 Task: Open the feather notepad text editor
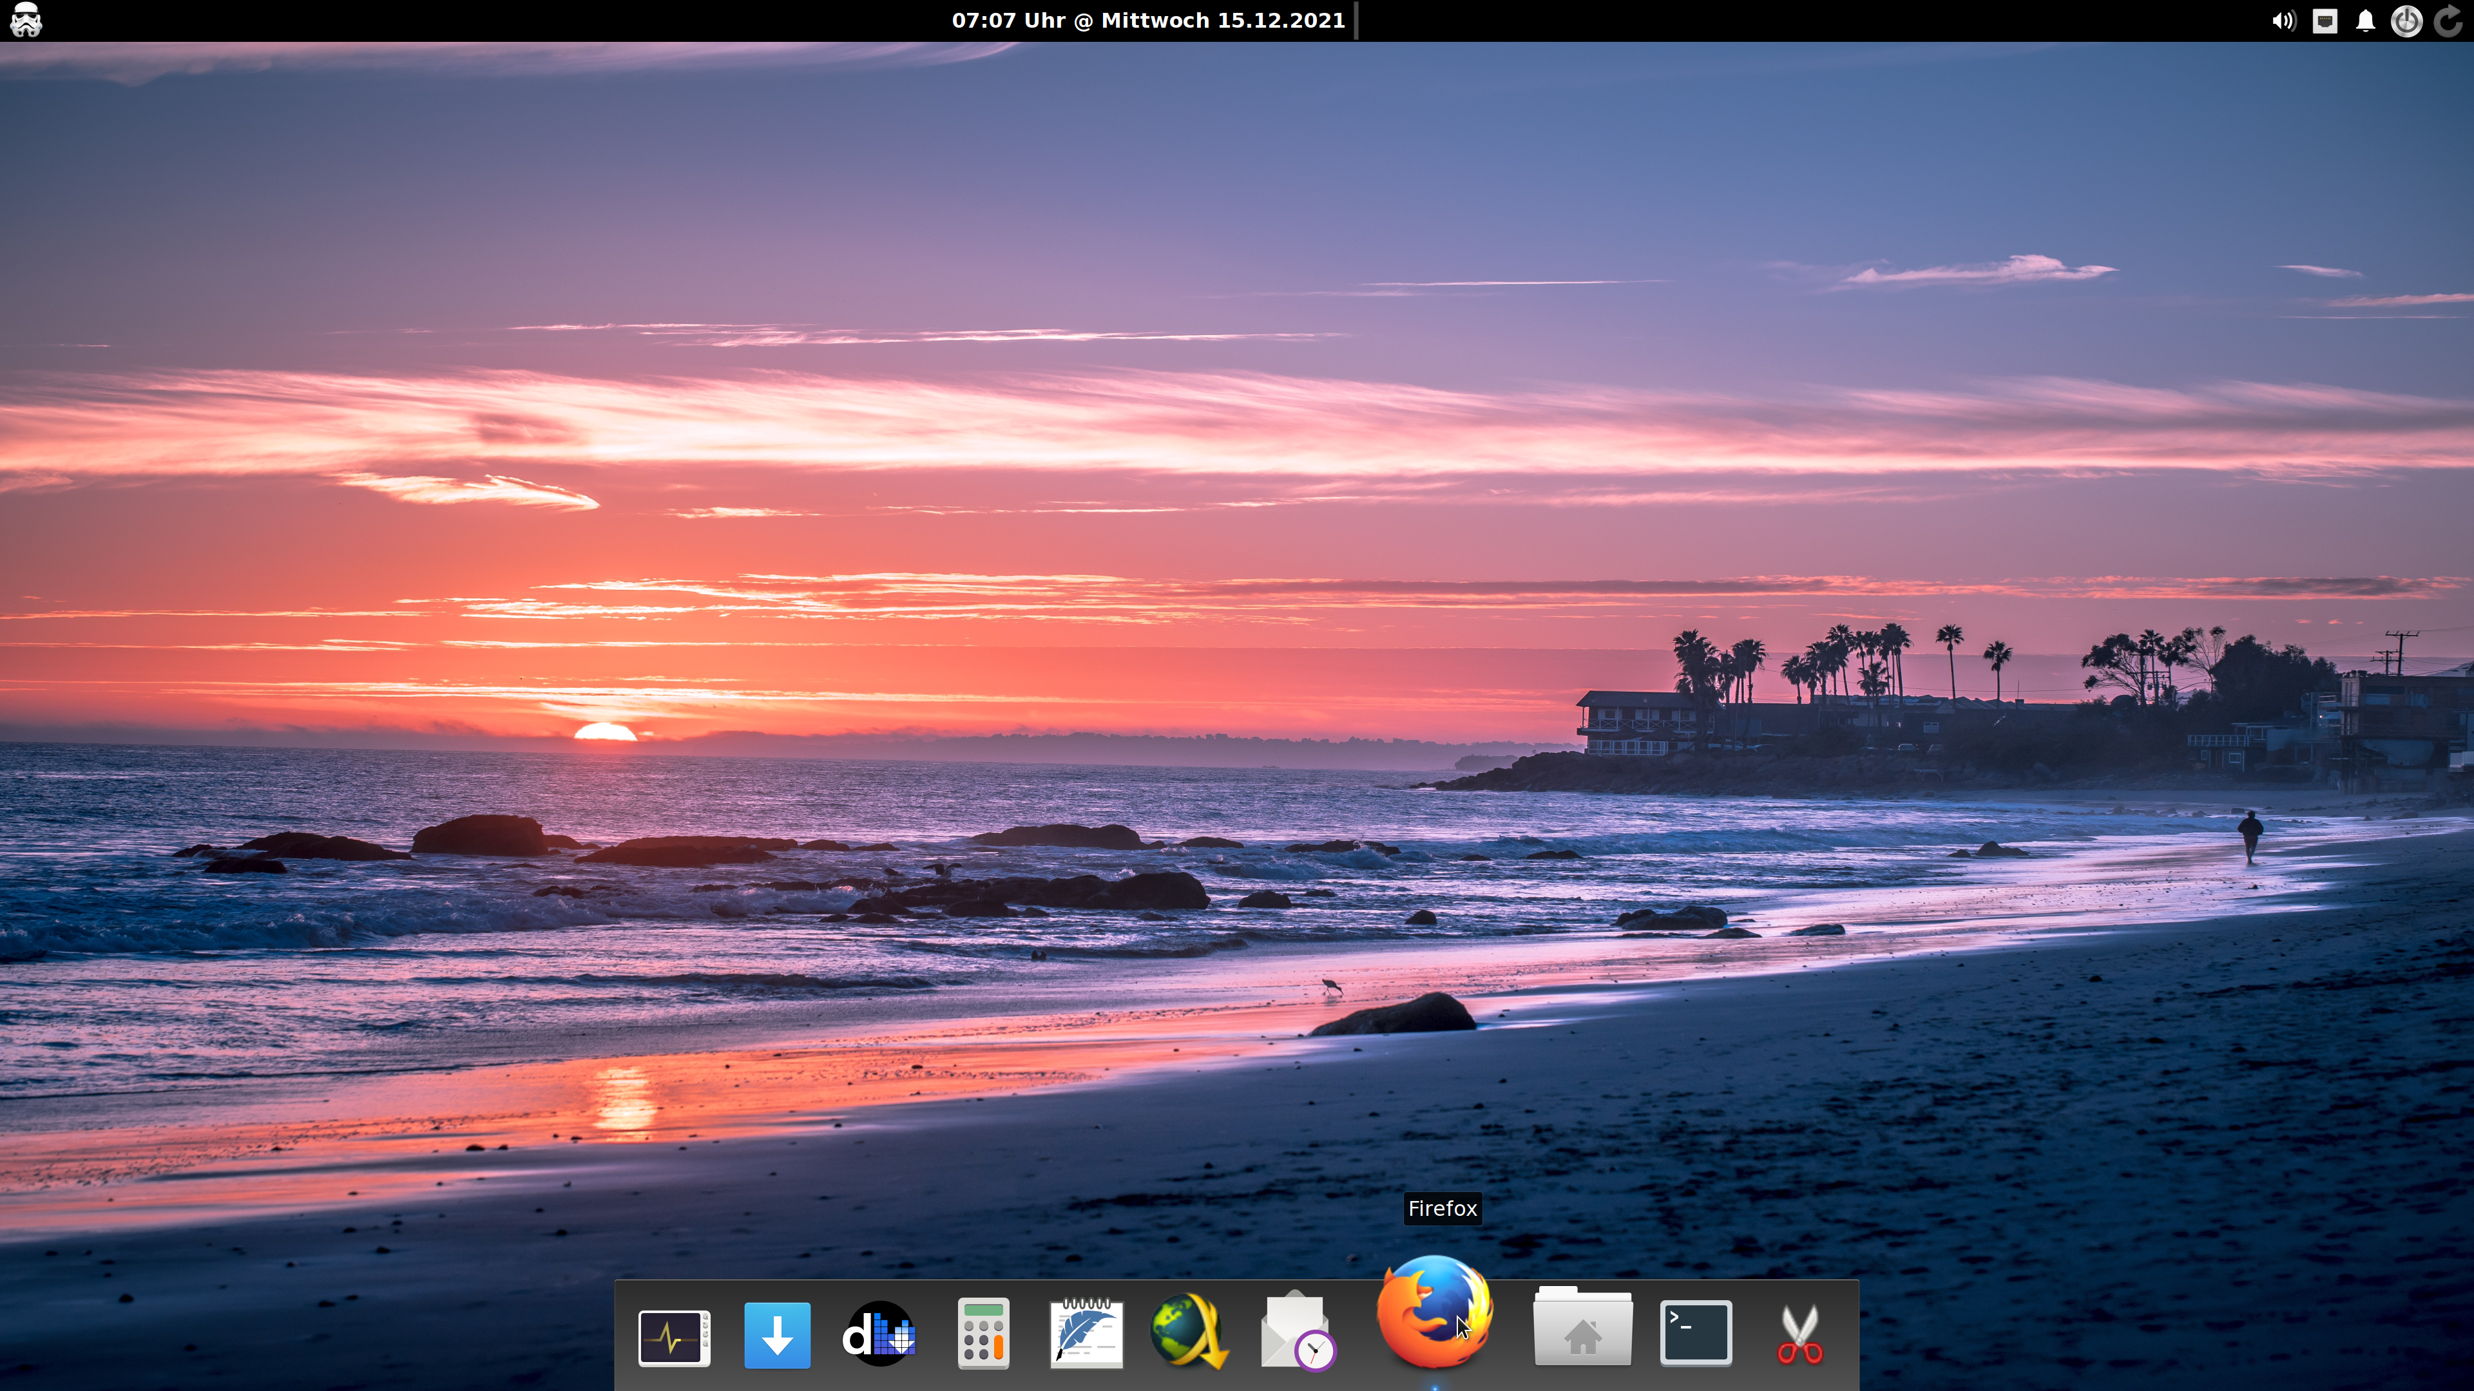[x=1086, y=1334]
